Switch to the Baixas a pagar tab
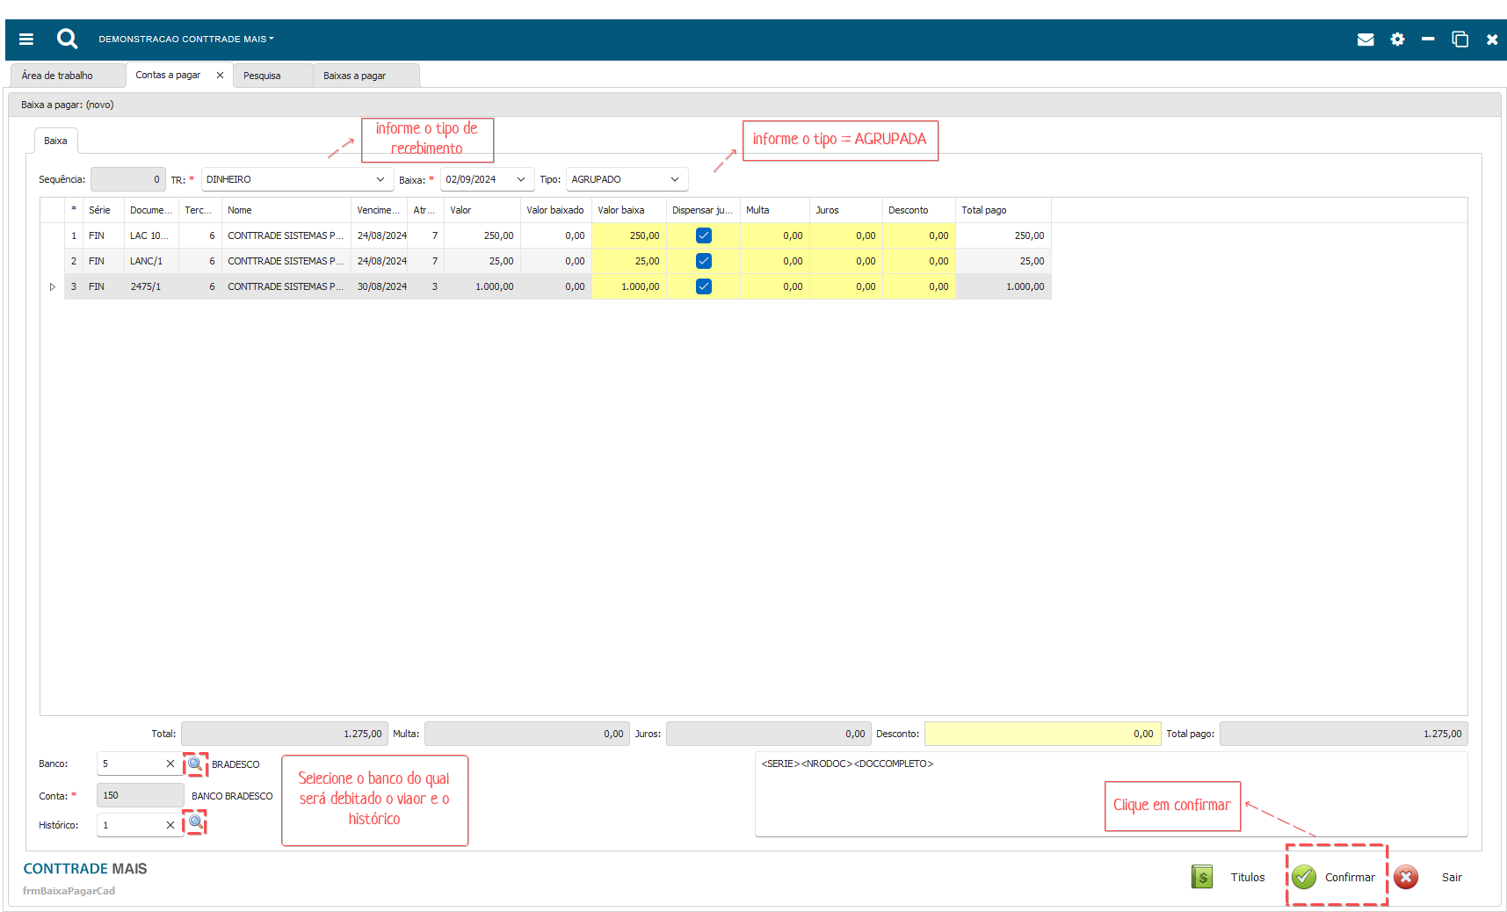 pos(355,76)
